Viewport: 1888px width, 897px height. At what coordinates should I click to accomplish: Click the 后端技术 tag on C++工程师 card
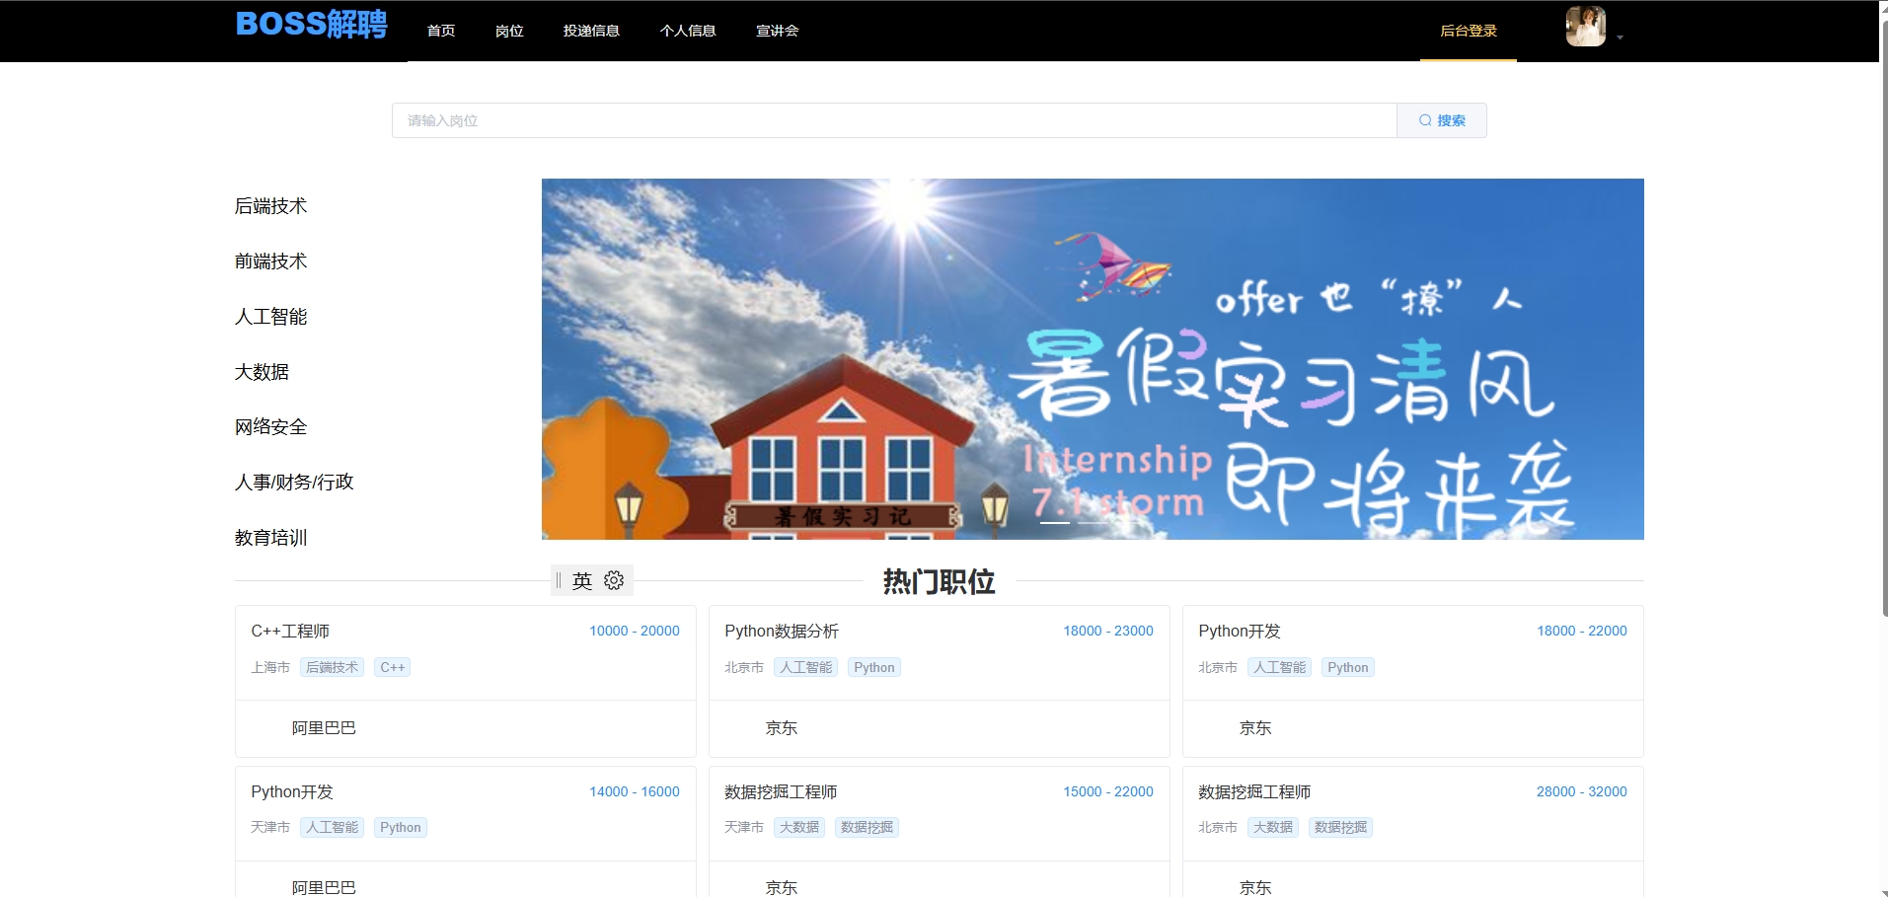click(333, 668)
